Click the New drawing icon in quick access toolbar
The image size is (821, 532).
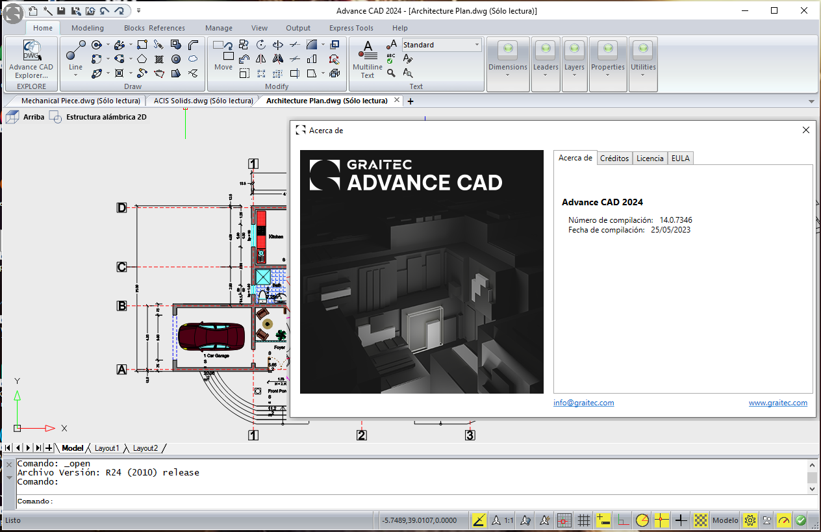tap(34, 11)
